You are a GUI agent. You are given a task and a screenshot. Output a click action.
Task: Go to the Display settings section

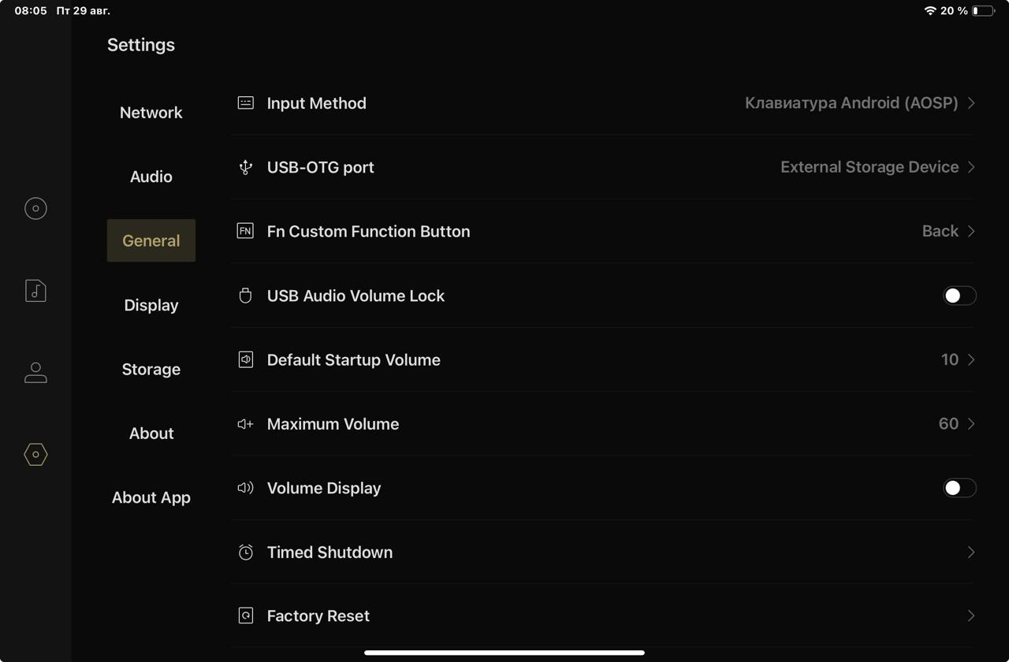(x=151, y=305)
